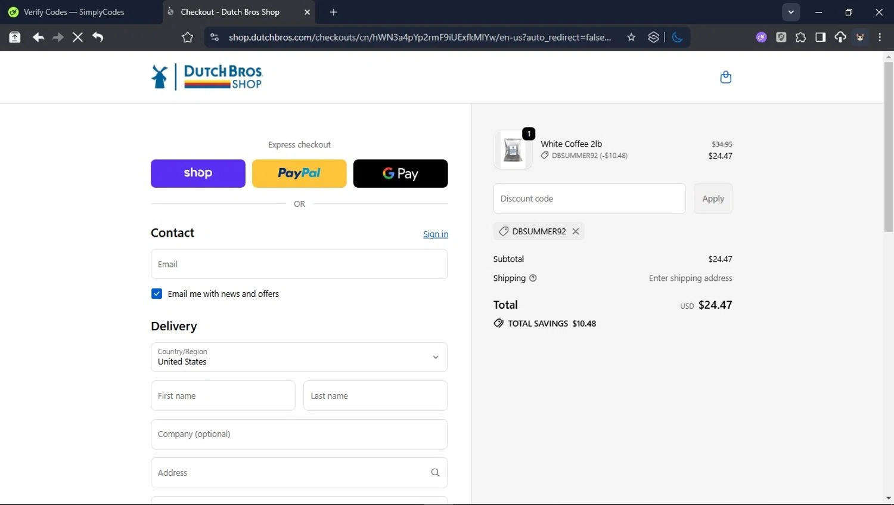Switch to the Verify Codes — SimplyCodes tab

point(73,12)
